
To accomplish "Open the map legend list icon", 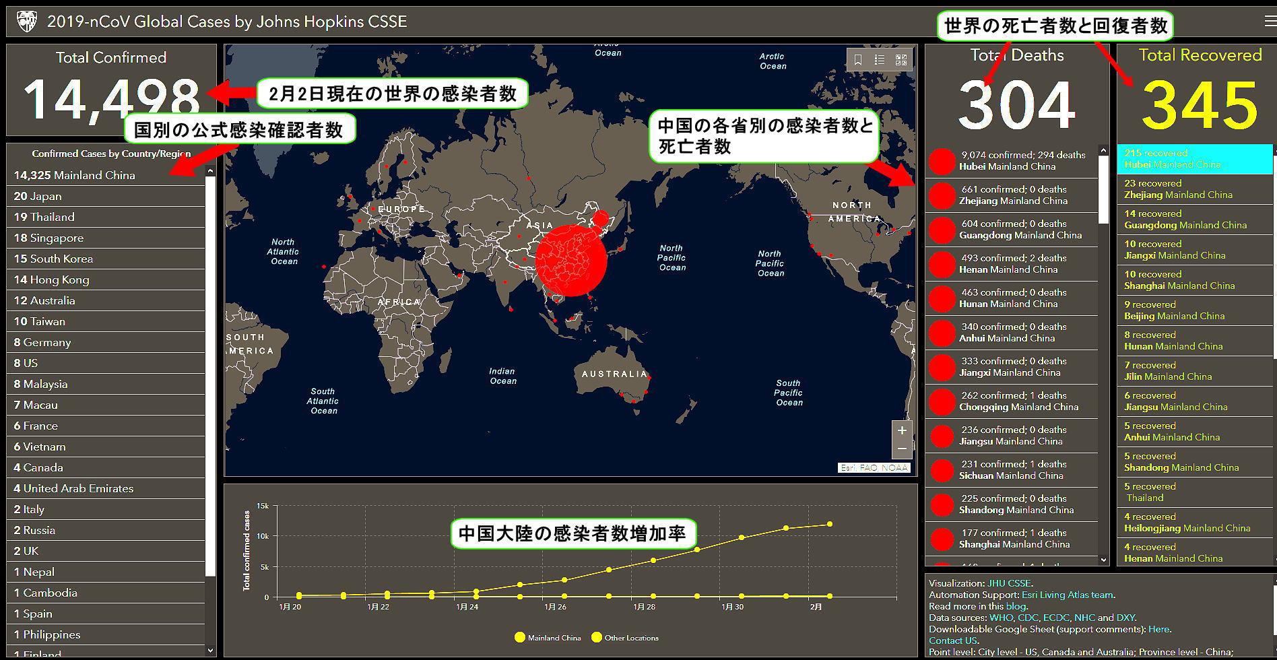I will click(879, 60).
